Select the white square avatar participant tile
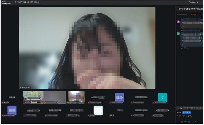 pyautogui.click(x=98, y=110)
